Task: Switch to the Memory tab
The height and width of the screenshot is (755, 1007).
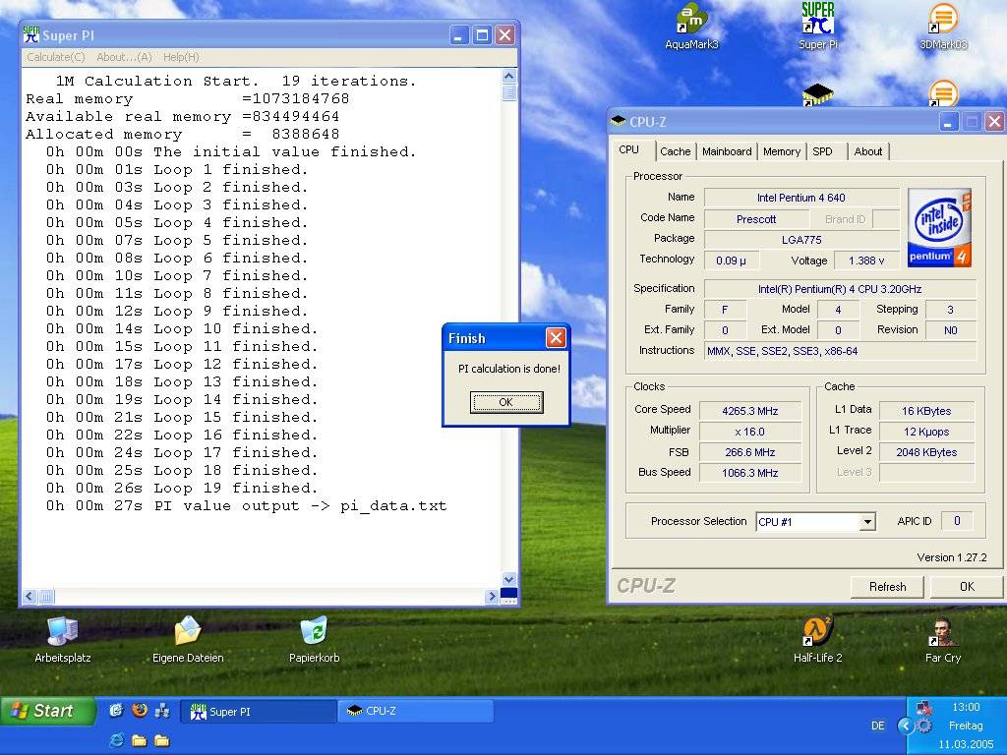Action: point(782,151)
